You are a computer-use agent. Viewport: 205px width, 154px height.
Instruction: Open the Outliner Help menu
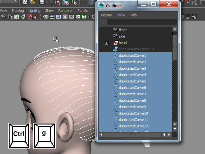[x=133, y=15]
